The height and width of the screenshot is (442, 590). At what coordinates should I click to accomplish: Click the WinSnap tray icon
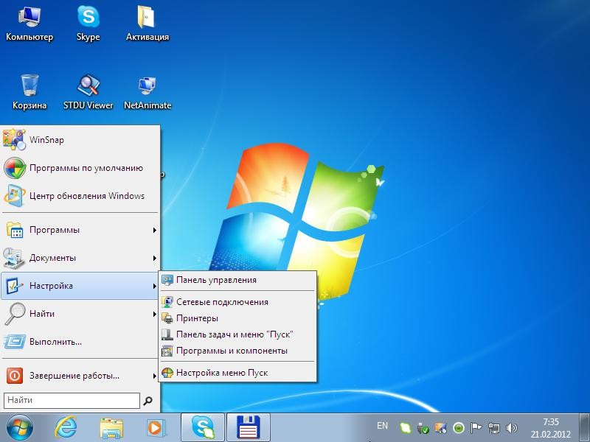click(x=440, y=428)
